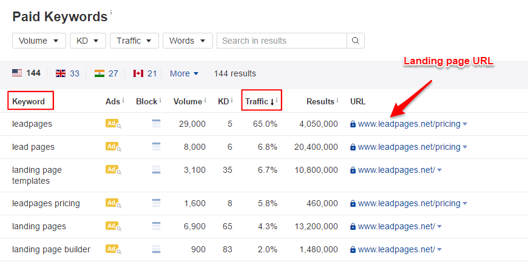This screenshot has height=262, width=528.
Task: Open the KD filter dropdown
Action: 87,41
